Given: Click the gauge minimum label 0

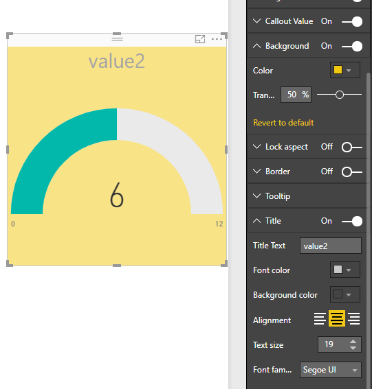Looking at the screenshot, I should [x=13, y=224].
